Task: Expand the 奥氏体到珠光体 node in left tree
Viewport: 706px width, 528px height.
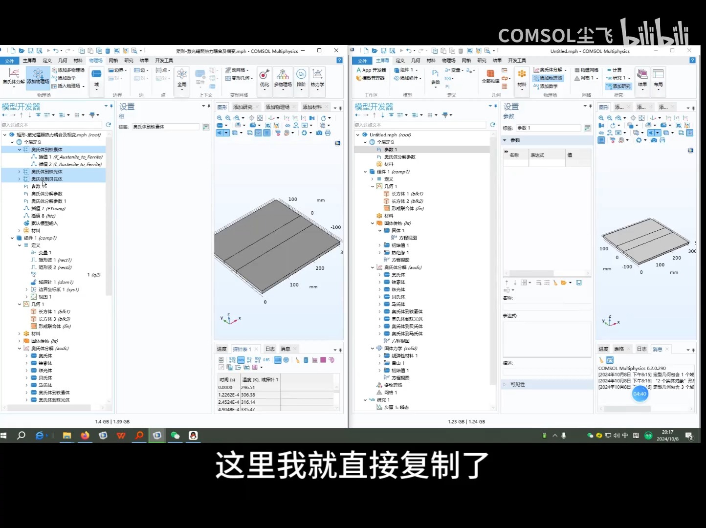Action: tap(20, 172)
